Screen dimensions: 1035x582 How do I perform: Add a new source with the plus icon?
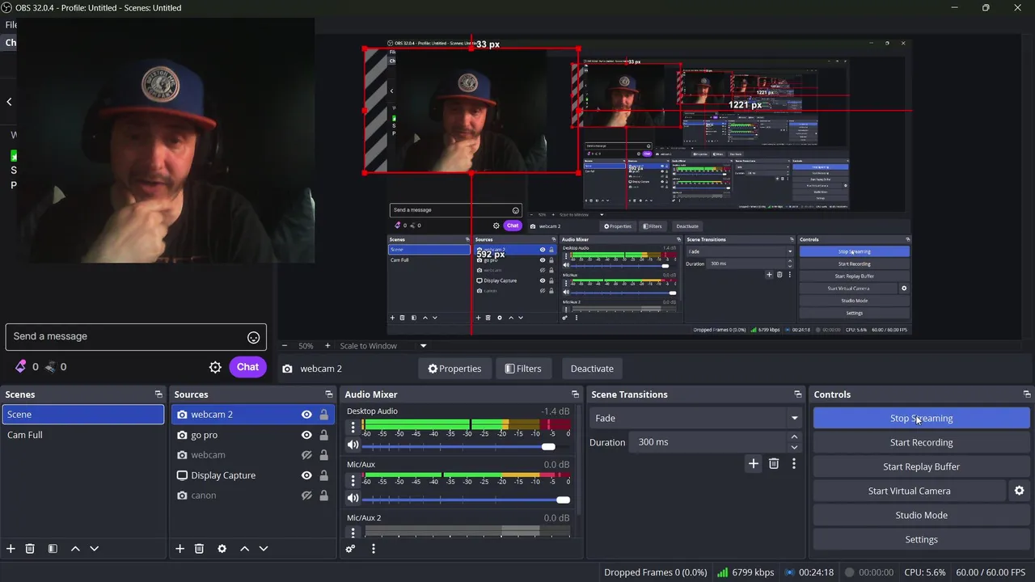pos(180,549)
